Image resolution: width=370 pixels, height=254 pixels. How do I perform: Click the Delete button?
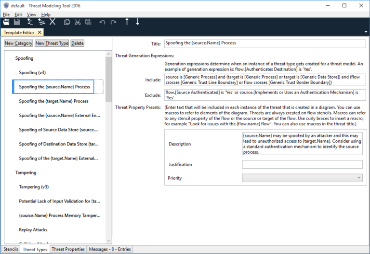tap(78, 43)
